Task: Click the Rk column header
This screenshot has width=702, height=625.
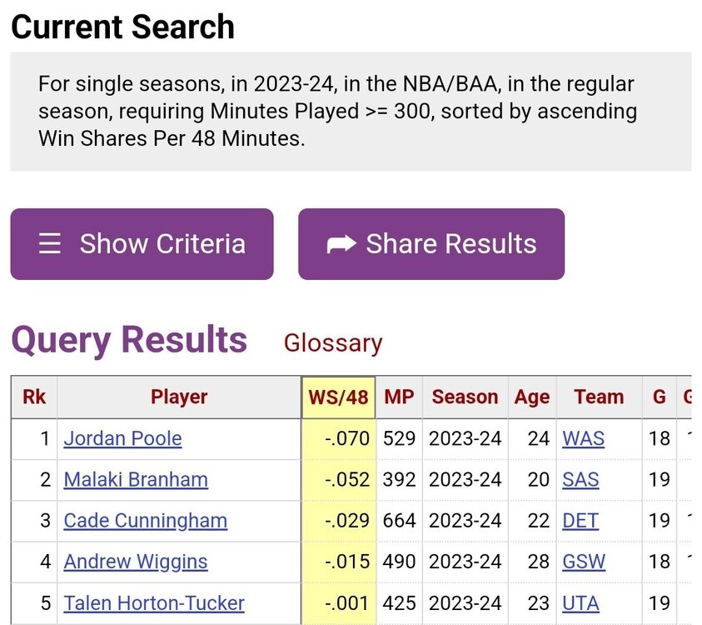Action: pyautogui.click(x=34, y=397)
